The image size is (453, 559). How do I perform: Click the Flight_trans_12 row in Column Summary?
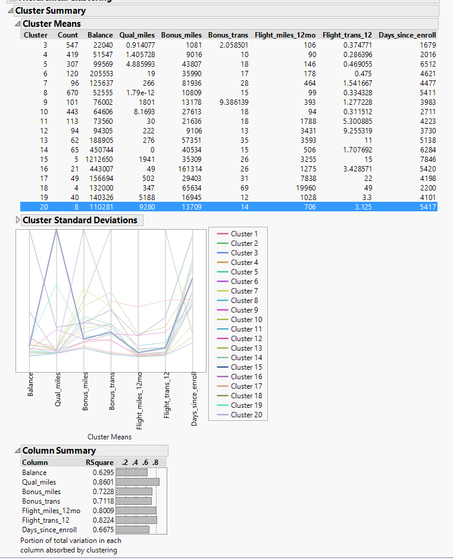tap(46, 520)
